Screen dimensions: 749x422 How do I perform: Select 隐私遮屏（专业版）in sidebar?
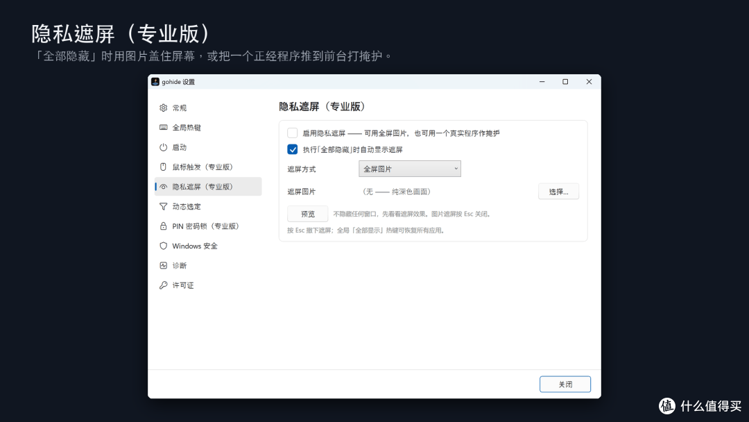coord(208,187)
